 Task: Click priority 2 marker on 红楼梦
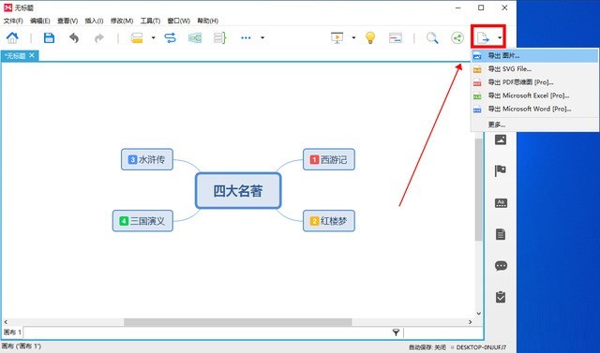coord(314,221)
